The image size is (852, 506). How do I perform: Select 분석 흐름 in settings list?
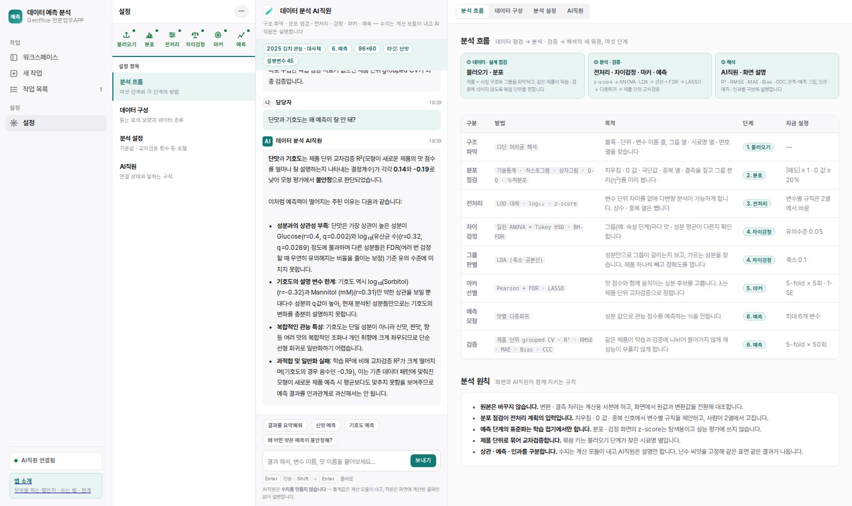pos(184,86)
